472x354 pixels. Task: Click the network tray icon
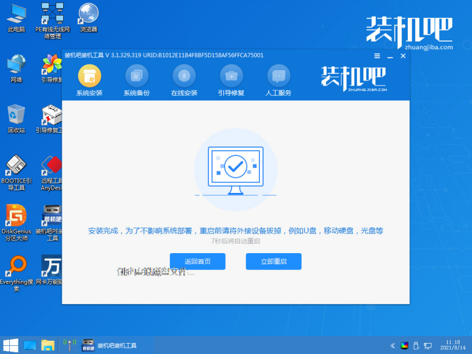point(427,345)
